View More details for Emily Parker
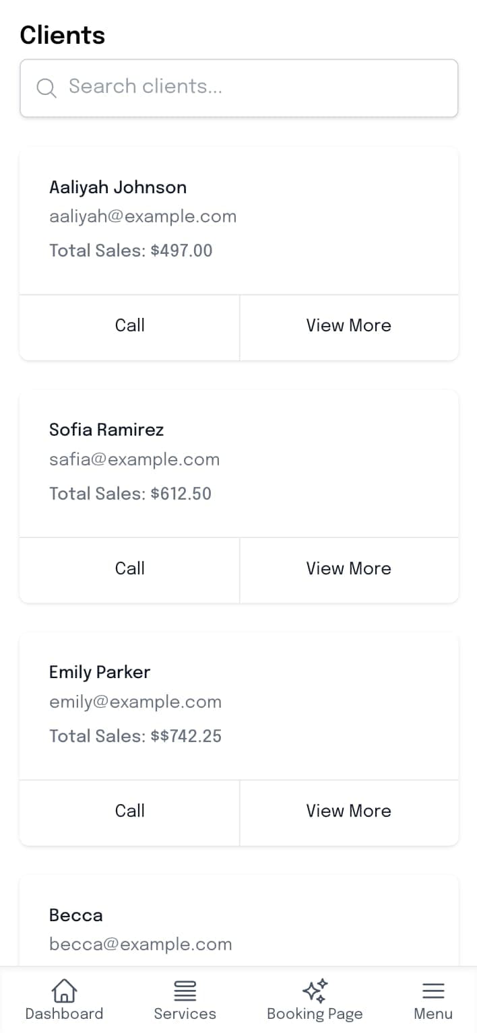477x1033 pixels. click(348, 811)
